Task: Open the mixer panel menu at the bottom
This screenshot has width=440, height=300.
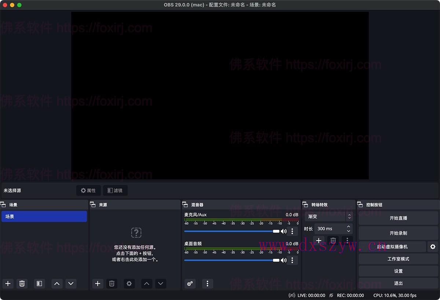Action: click(208, 283)
